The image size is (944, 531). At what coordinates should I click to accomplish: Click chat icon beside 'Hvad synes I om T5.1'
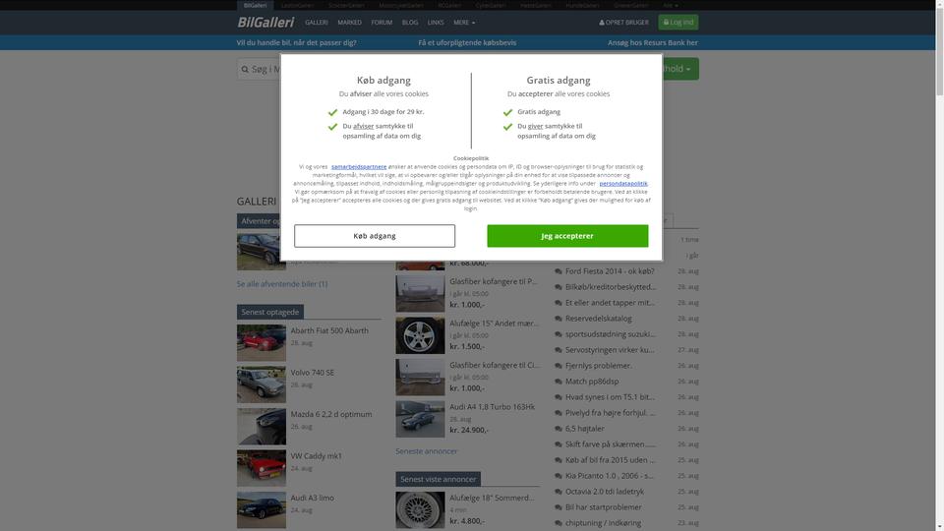click(559, 397)
